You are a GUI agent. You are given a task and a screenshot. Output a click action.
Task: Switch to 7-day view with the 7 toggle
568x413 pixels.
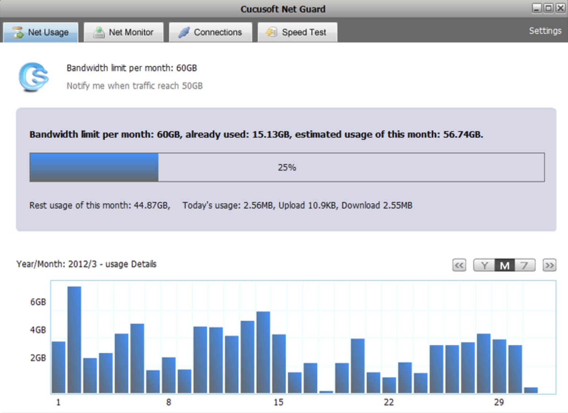click(x=525, y=265)
